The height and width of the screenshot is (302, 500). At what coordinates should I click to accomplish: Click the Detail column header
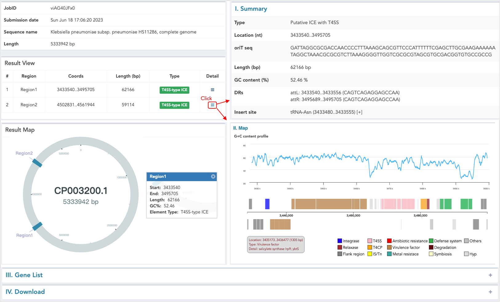[212, 76]
